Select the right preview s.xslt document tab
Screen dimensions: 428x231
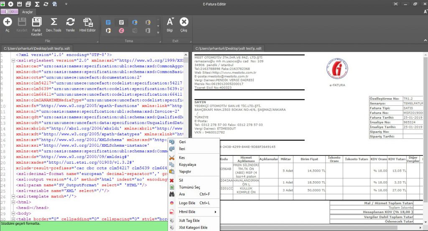[229, 48]
